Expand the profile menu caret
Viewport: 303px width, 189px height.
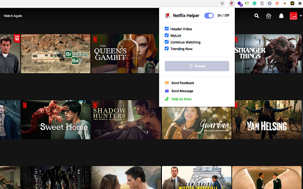301,16
